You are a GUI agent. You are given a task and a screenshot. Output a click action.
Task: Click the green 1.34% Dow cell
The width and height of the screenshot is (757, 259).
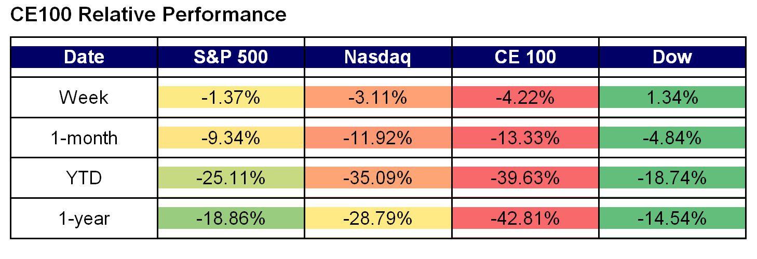tap(672, 98)
